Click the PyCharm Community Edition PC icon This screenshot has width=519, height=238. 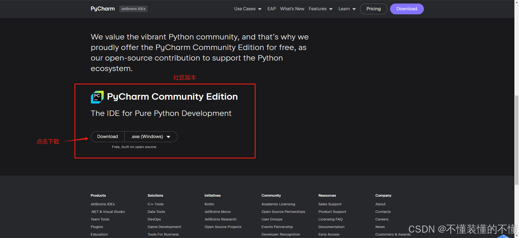(x=97, y=97)
